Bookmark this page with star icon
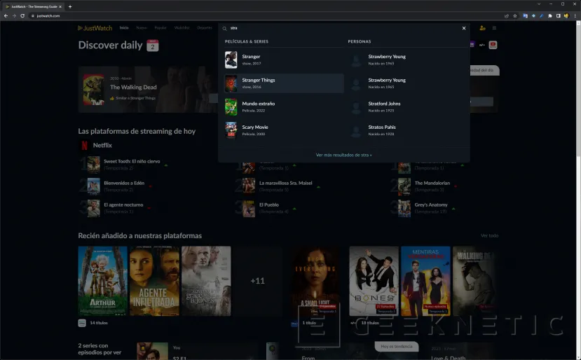This screenshot has width=581, height=360. [515, 15]
